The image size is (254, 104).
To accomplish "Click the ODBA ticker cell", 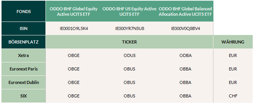I will click(x=185, y=56).
